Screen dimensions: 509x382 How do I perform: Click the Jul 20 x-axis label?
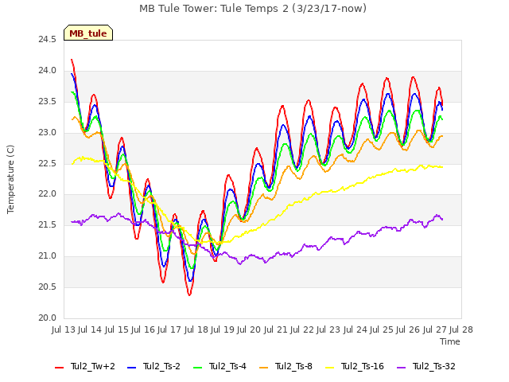pos(249,329)
